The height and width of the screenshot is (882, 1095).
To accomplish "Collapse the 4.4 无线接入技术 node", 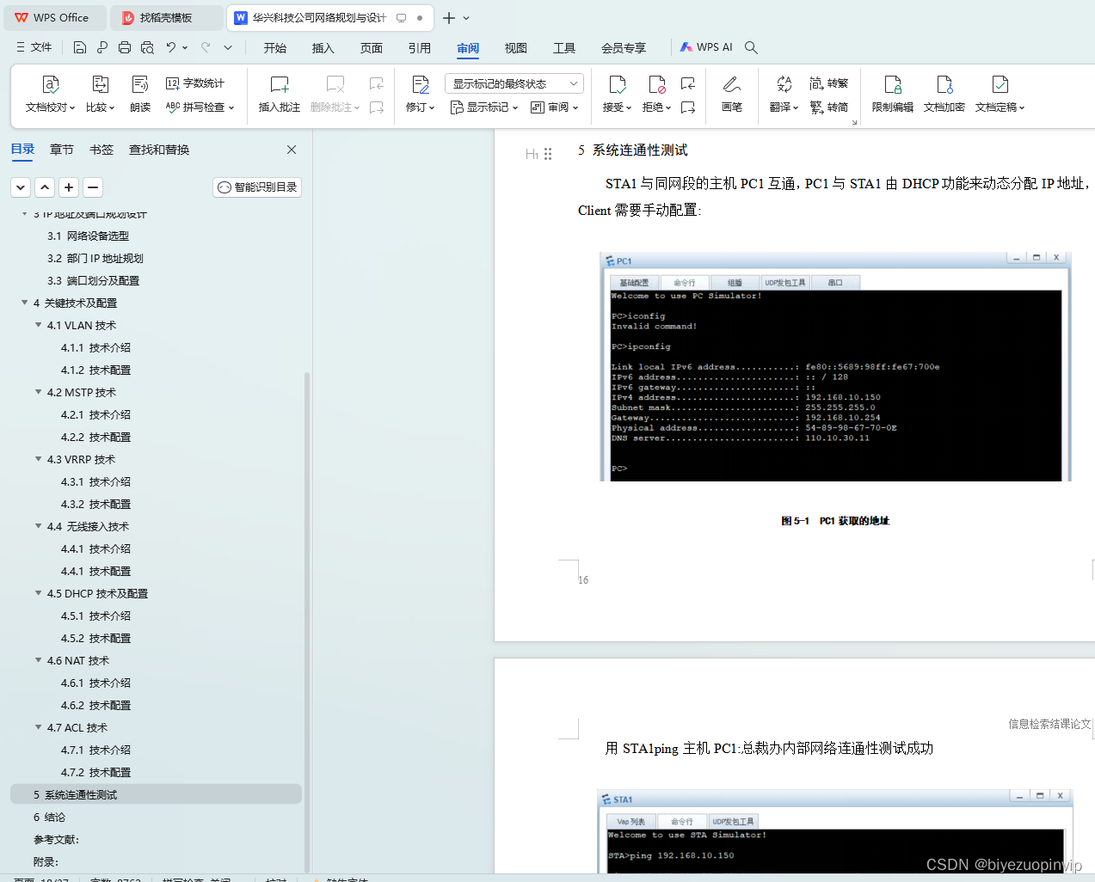I will [x=38, y=526].
